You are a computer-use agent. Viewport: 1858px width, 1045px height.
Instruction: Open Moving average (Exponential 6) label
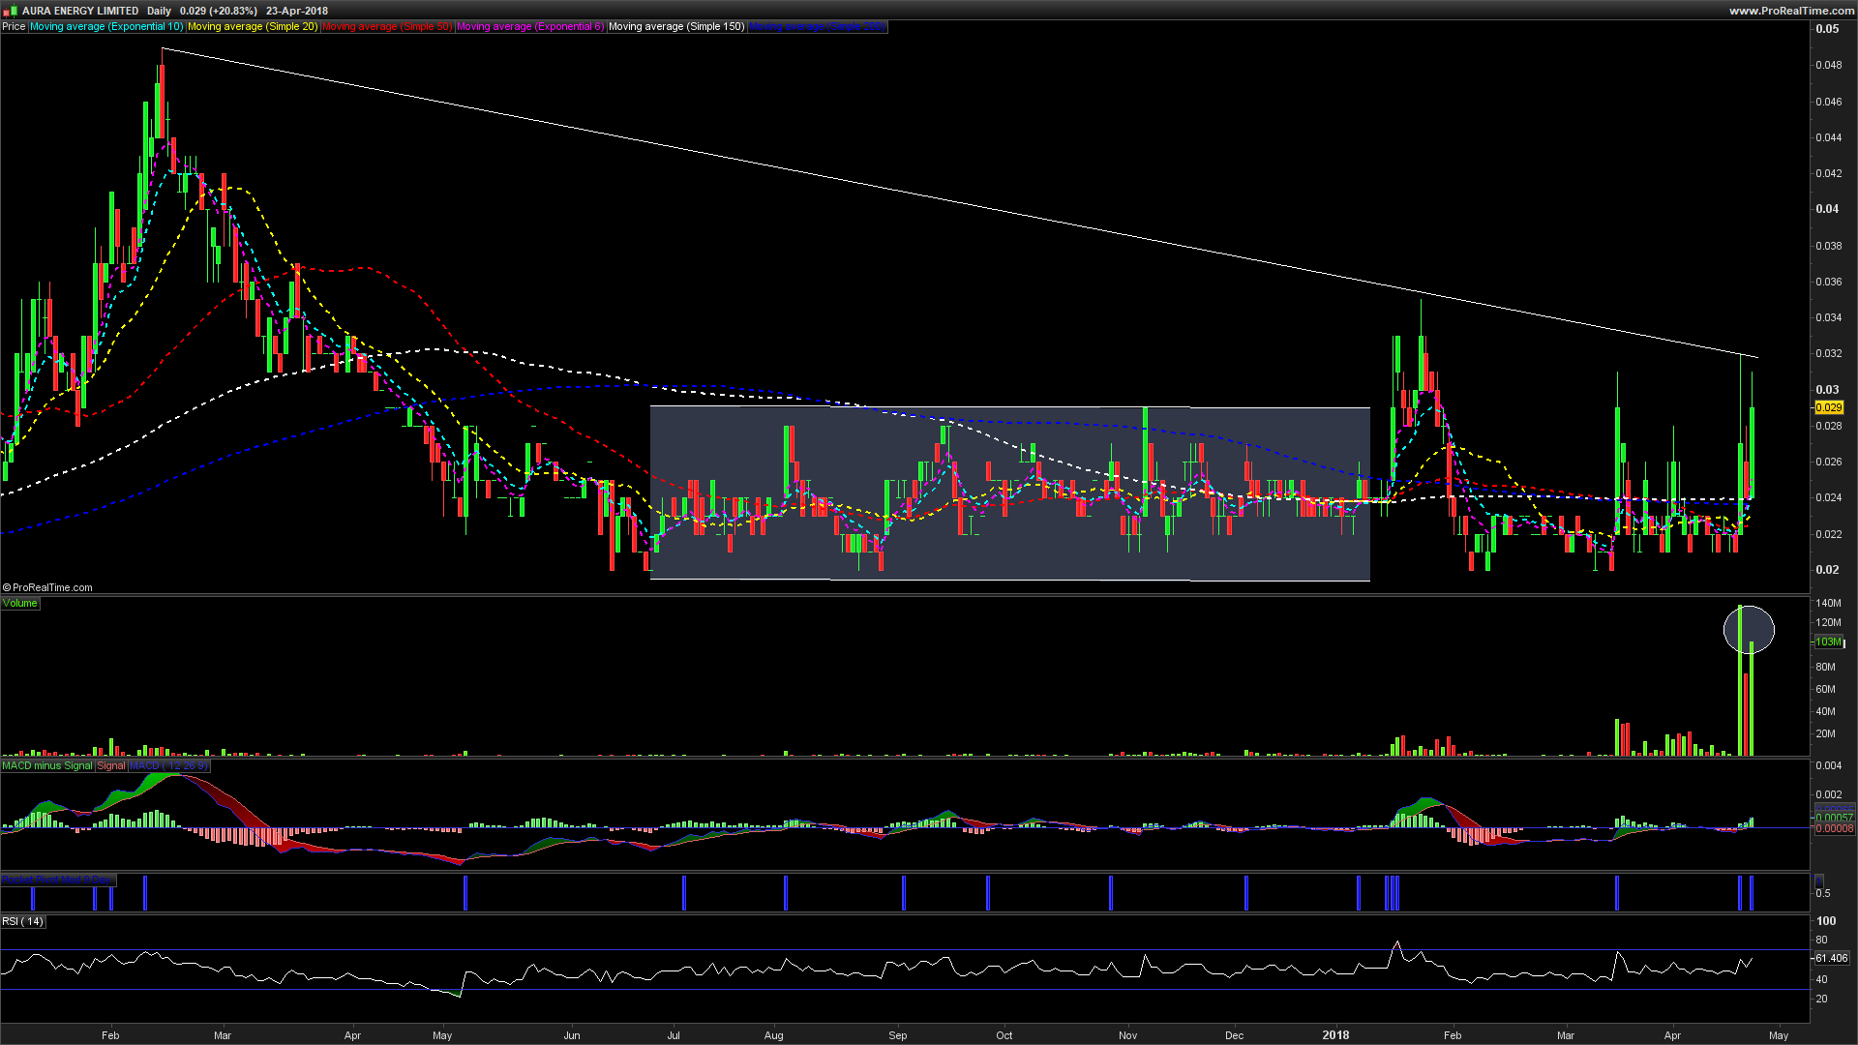coord(530,27)
